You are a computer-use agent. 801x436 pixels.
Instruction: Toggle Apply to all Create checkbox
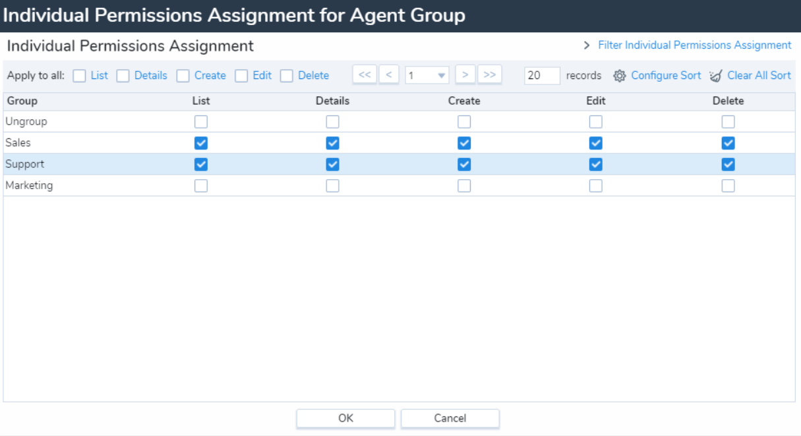tap(183, 76)
